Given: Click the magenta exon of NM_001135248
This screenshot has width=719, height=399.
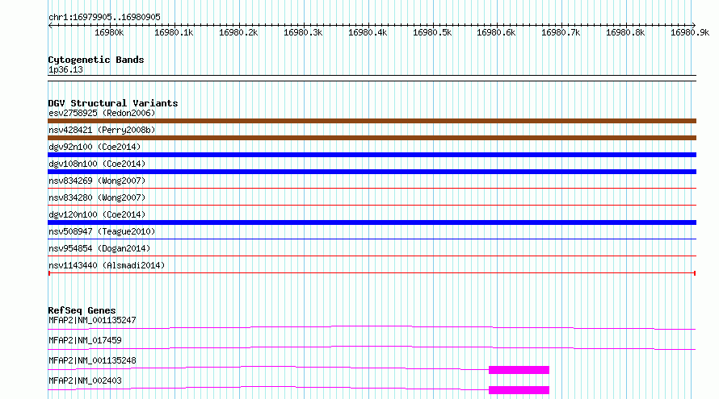Looking at the screenshot, I should click(519, 370).
